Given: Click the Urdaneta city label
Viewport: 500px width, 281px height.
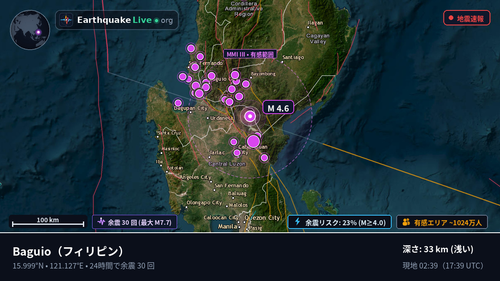Looking at the screenshot, I should 222,118.
